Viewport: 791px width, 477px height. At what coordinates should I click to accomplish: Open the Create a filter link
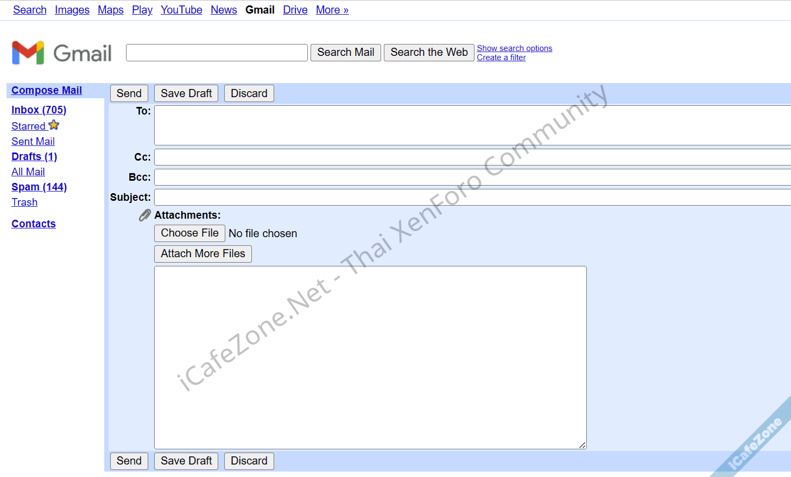501,58
